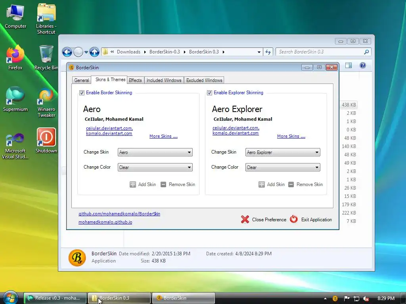The width and height of the screenshot is (406, 304).
Task: Switch to the Effects tab
Action: (135, 80)
